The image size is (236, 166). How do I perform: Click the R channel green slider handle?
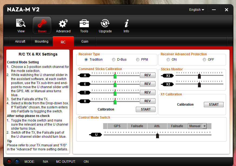pyautogui.click(x=115, y=102)
